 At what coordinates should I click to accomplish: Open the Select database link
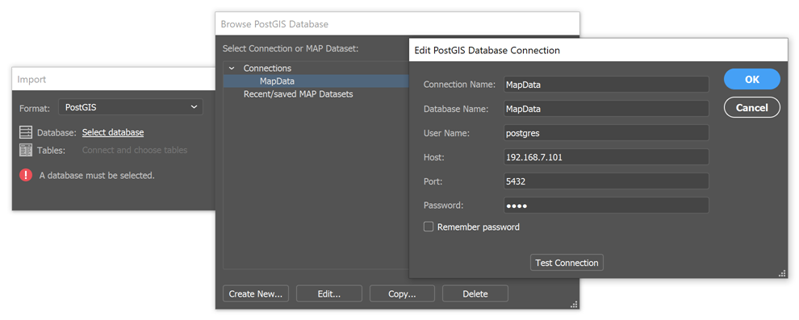coord(113,132)
